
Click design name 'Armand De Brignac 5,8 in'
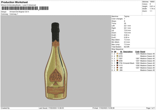[19, 12]
